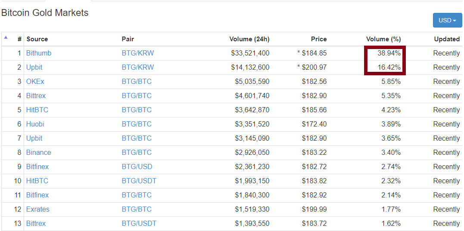Open Upbit BTG/KRW pair in row 2
Image resolution: width=464 pixels, height=231 pixels.
(x=137, y=68)
